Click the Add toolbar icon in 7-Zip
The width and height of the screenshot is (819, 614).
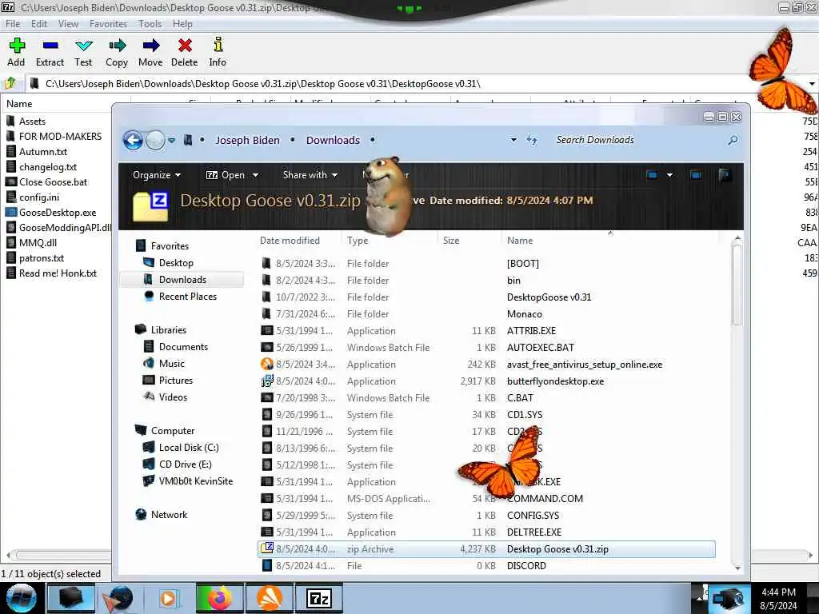pos(17,46)
